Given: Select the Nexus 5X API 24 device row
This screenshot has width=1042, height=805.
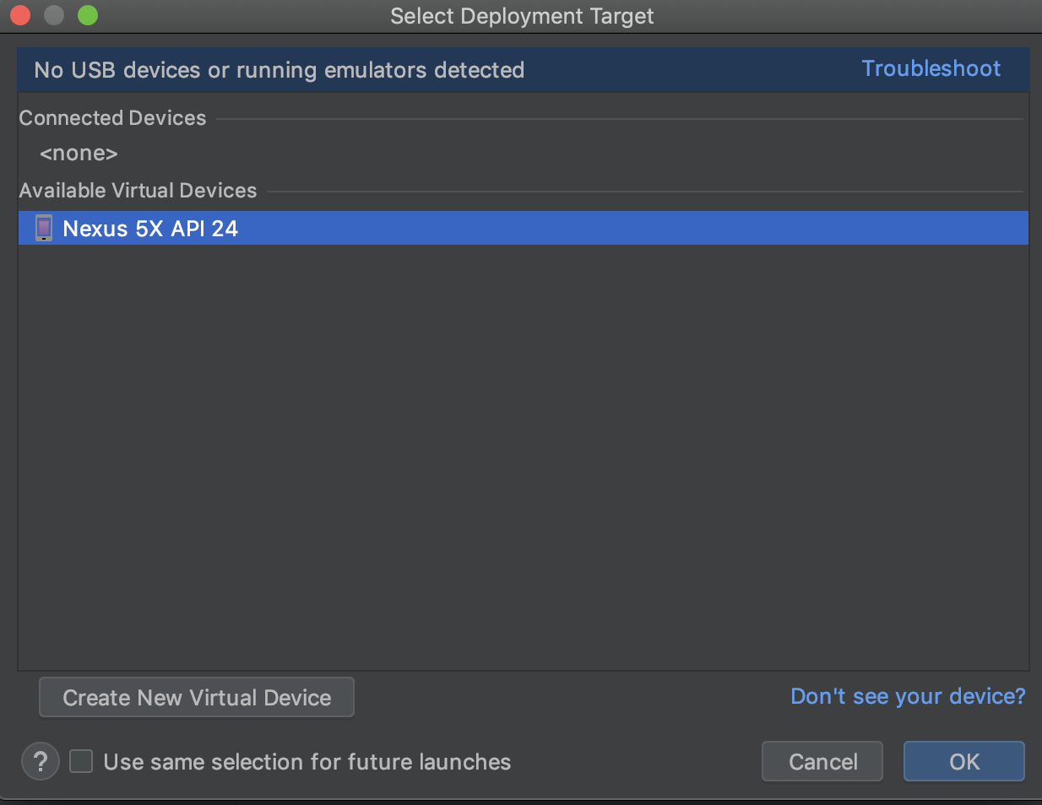Looking at the screenshot, I should tap(523, 228).
